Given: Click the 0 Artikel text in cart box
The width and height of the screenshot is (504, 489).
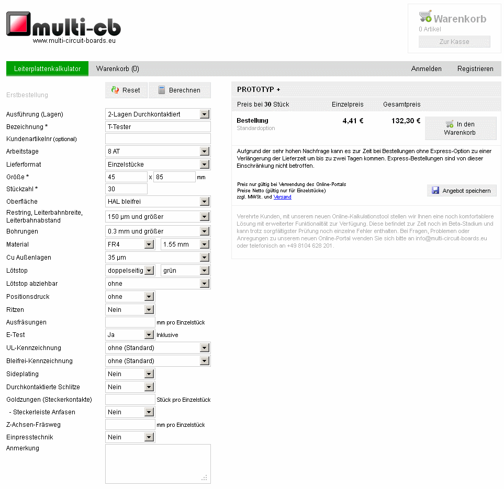Looking at the screenshot, I should click(430, 29).
